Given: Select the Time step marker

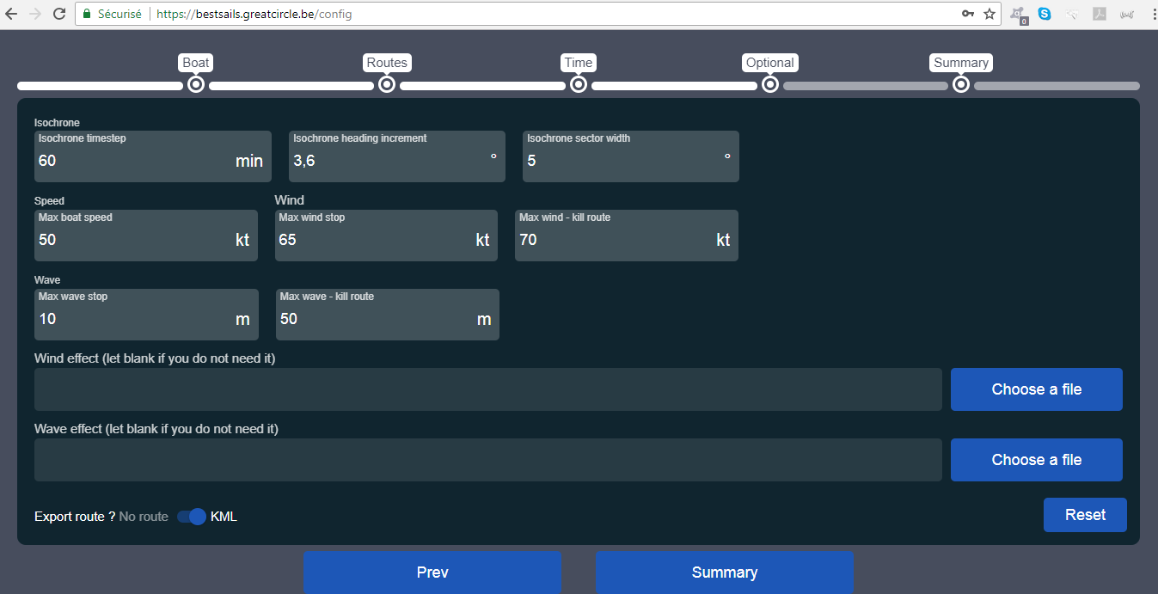Looking at the screenshot, I should [x=579, y=84].
